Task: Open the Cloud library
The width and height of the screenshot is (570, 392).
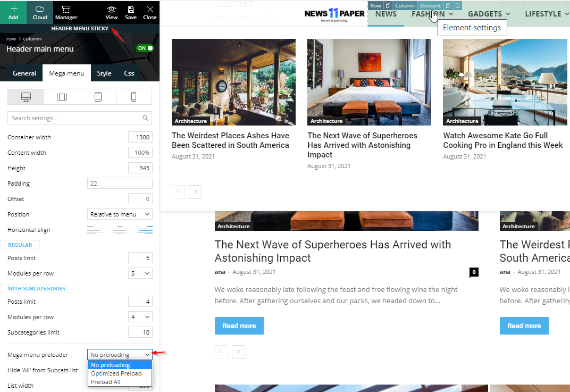Action: [40, 12]
